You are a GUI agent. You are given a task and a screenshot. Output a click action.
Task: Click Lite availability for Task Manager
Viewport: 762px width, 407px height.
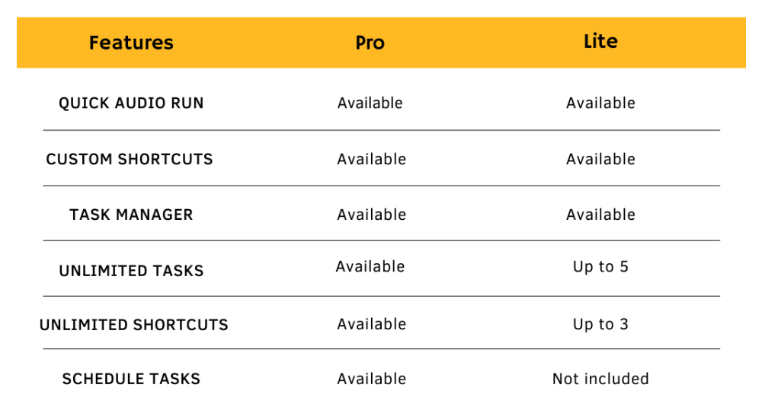click(x=600, y=215)
